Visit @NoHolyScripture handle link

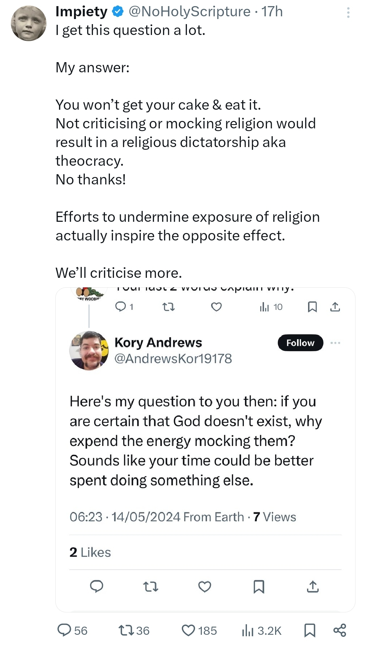click(189, 12)
